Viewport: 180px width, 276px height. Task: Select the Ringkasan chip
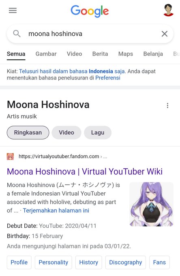click(28, 133)
